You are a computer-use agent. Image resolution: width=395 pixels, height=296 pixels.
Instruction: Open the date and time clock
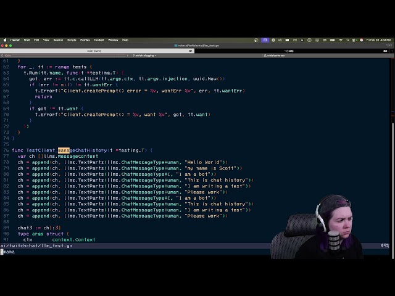coord(378,40)
